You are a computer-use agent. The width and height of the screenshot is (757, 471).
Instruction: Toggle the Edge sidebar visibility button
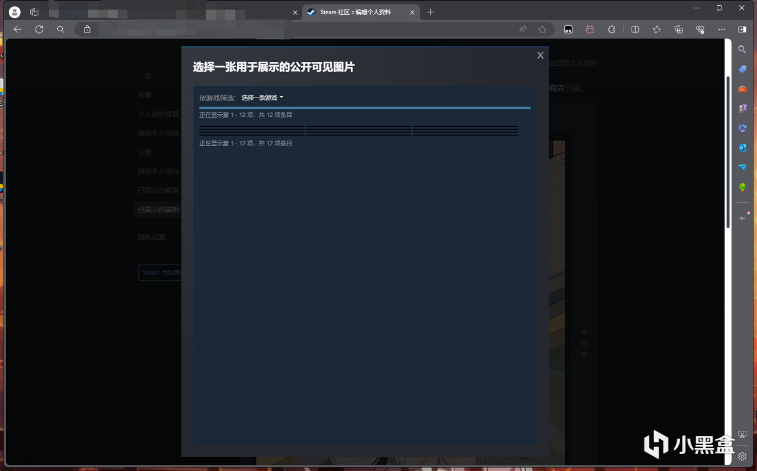(742, 29)
